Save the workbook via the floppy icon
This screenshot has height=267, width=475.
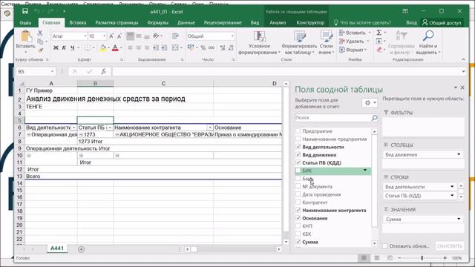[24, 12]
